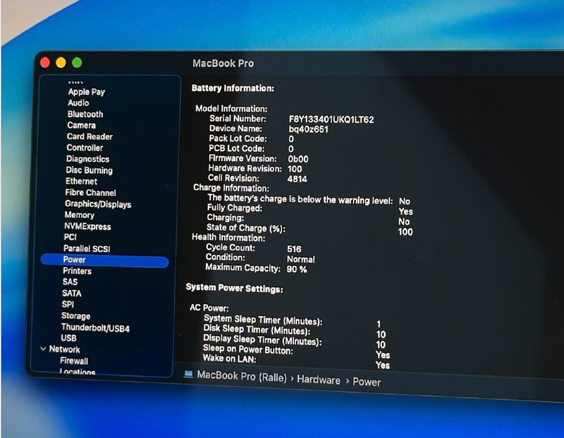Open Card Reader in sidebar

pos(90,137)
